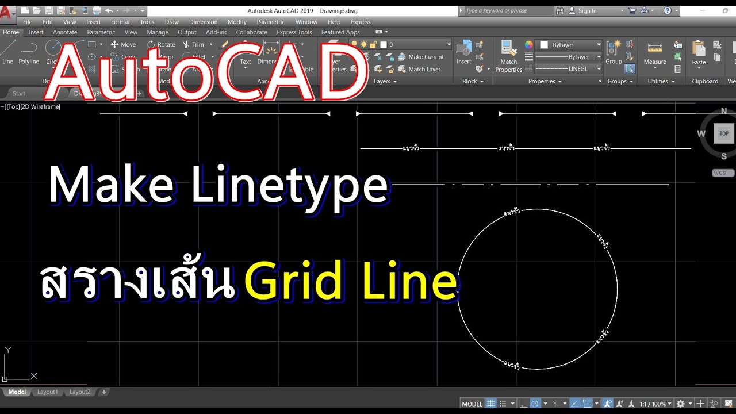Open the Format menu
The image size is (736, 414).
point(120,22)
